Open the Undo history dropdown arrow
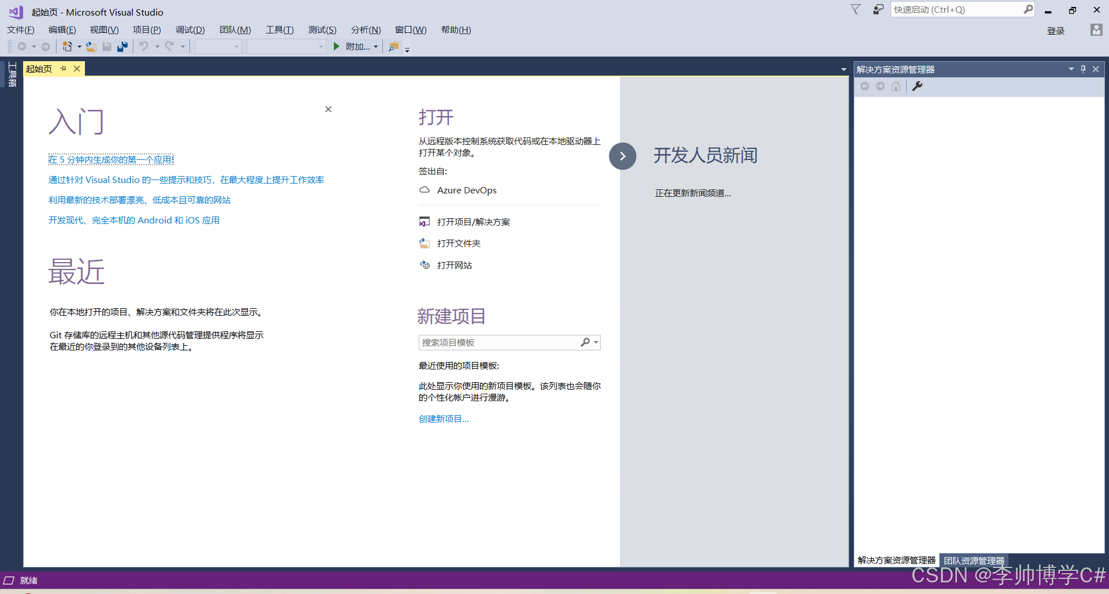Image resolution: width=1109 pixels, height=594 pixels. pyautogui.click(x=157, y=47)
